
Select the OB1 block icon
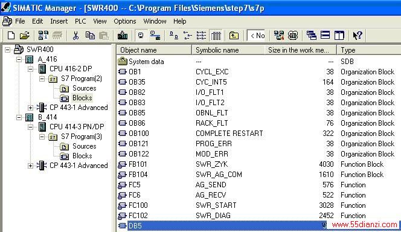pos(123,72)
